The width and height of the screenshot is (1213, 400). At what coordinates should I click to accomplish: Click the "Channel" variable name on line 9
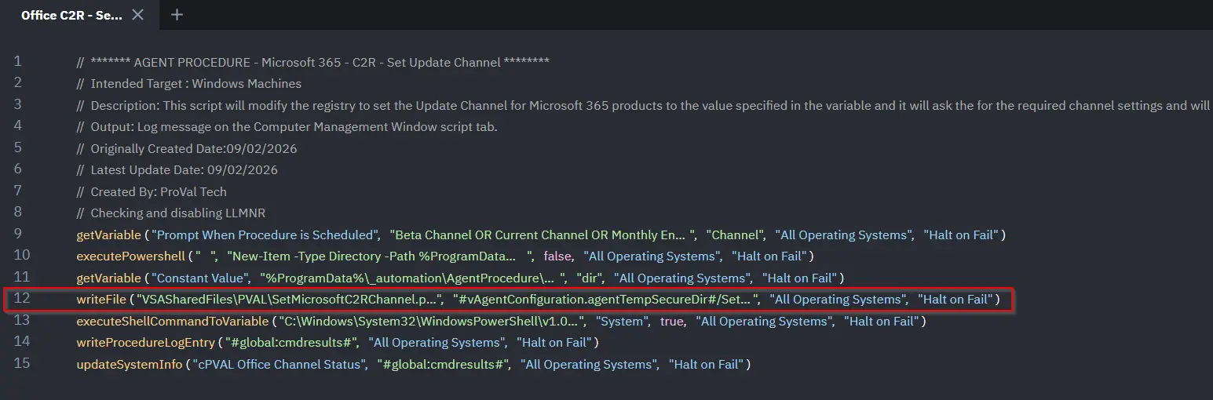click(736, 235)
